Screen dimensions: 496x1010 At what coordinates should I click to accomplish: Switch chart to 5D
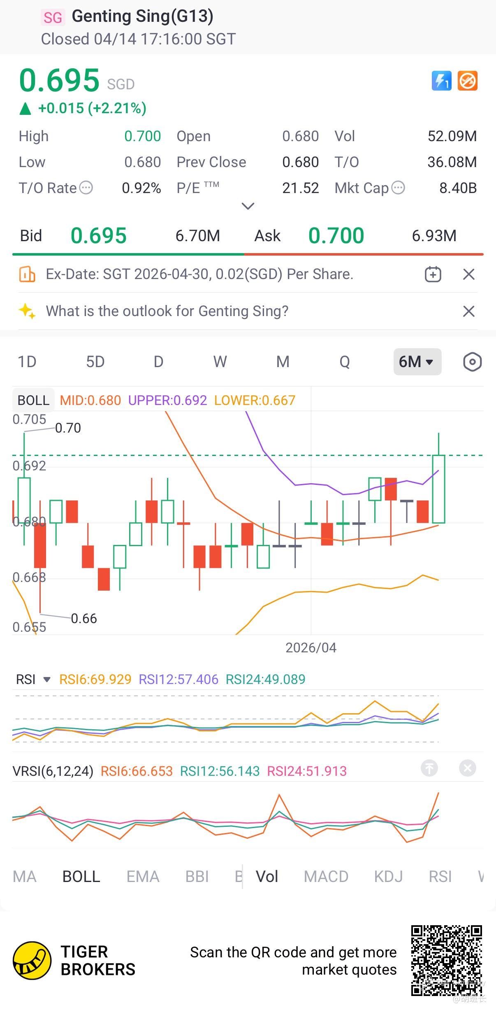click(x=95, y=362)
